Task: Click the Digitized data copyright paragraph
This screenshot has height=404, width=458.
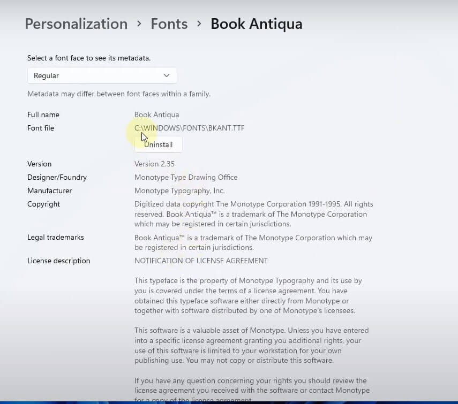Action: click(253, 214)
